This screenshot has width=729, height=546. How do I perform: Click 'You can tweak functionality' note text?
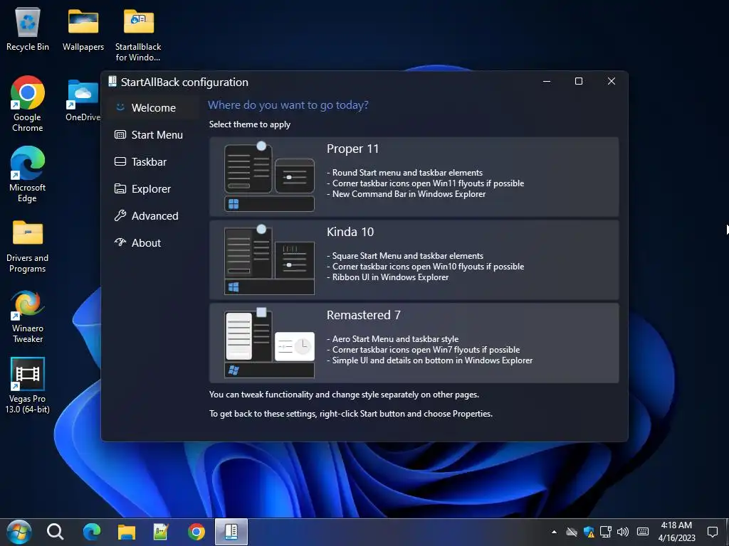[344, 395]
